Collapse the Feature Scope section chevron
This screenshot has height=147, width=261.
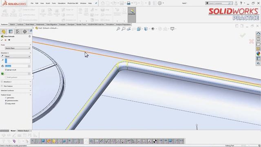[30, 95]
